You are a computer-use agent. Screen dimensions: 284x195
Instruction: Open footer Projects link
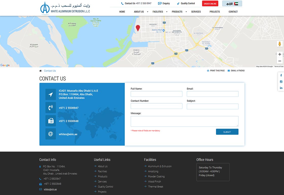[x=102, y=191]
